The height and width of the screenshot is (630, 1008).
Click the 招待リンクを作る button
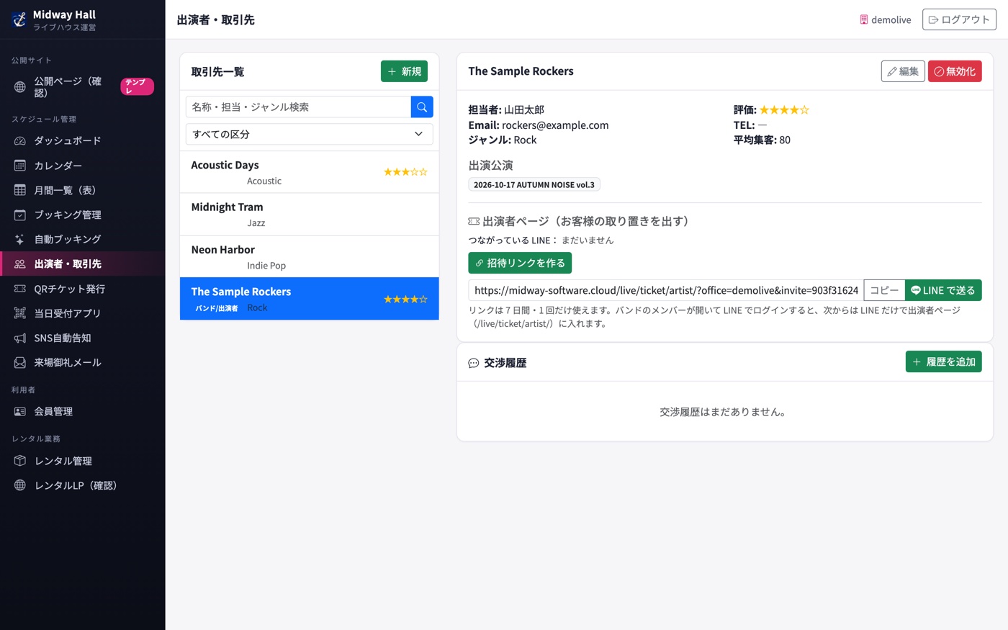(x=520, y=263)
